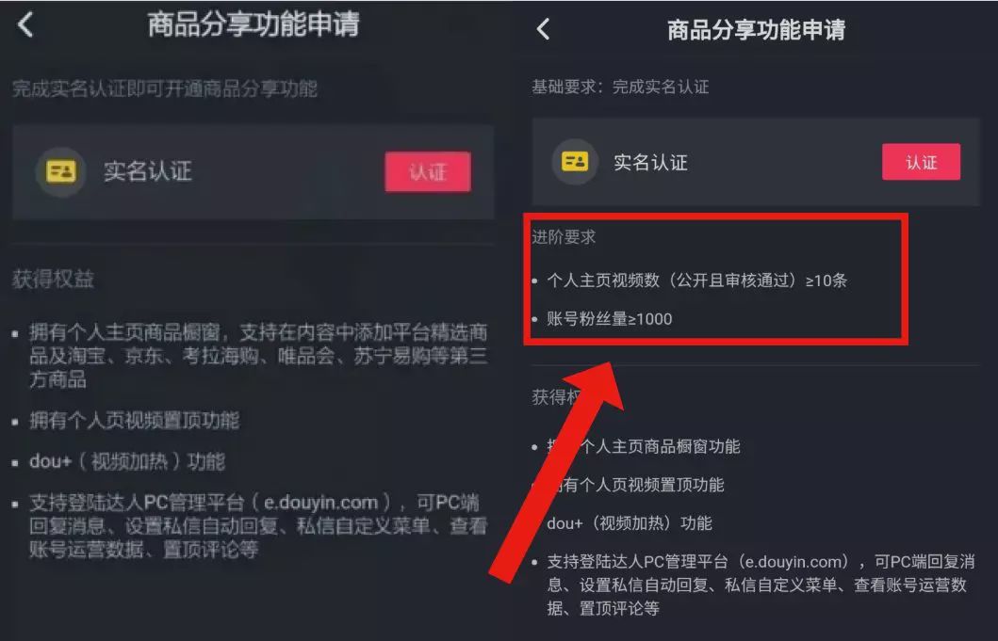The height and width of the screenshot is (641, 998).
Task: Go back using left screen's back arrow
Action: pyautogui.click(x=25, y=24)
